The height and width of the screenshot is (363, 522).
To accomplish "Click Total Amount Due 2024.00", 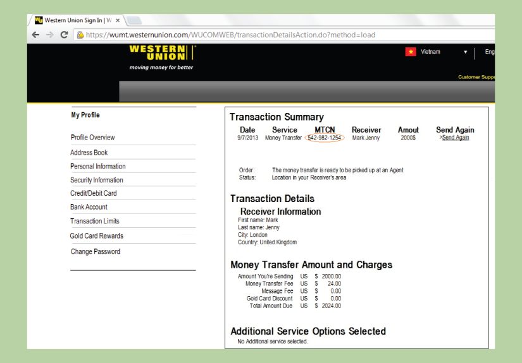I will click(332, 306).
